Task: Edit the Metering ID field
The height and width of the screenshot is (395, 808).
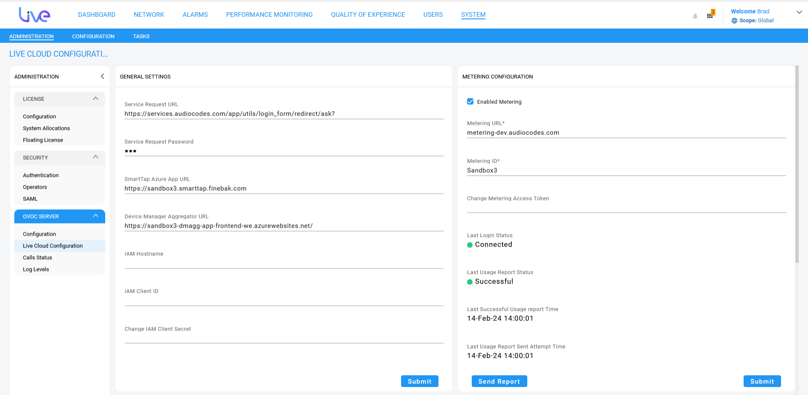Action: pos(627,171)
